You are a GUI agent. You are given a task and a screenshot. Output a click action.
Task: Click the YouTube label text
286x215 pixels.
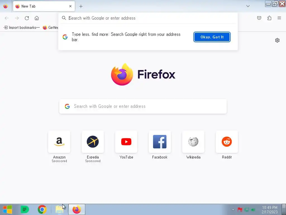pyautogui.click(x=126, y=157)
